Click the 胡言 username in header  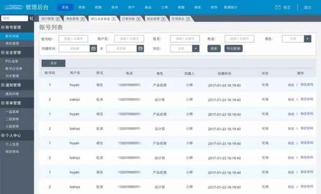coord(287,7)
